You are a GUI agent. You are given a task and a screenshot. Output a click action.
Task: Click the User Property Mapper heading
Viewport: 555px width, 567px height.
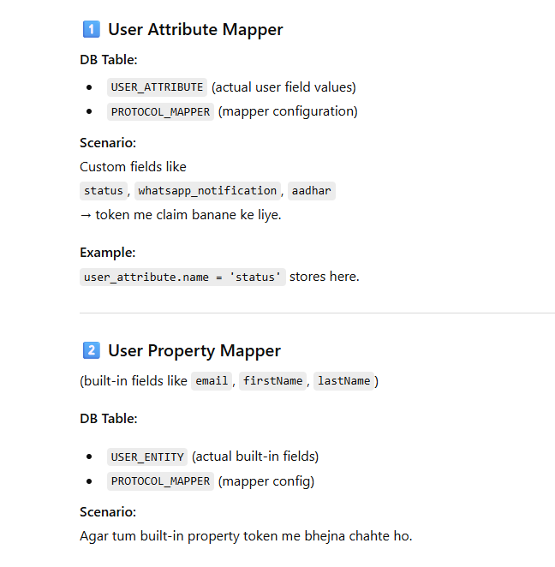point(194,350)
